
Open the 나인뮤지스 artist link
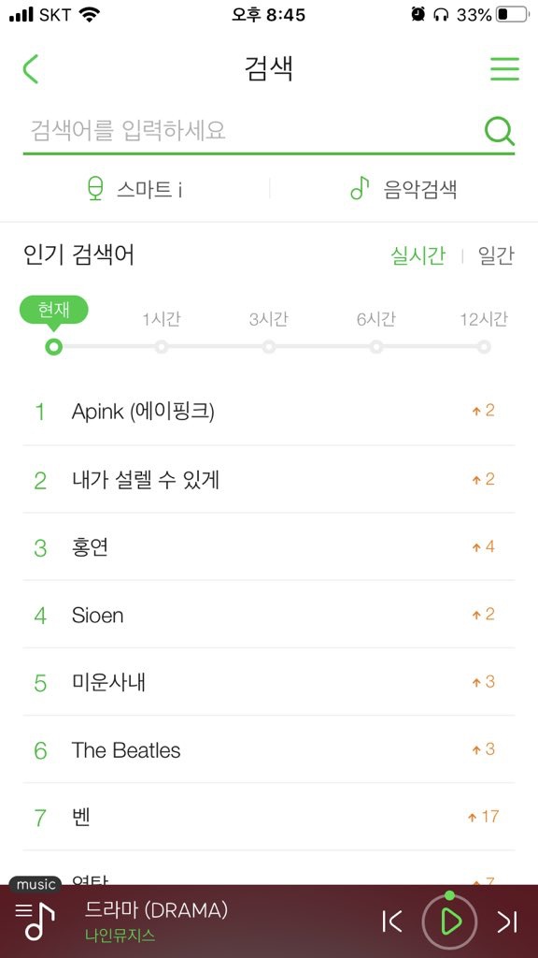click(120, 936)
